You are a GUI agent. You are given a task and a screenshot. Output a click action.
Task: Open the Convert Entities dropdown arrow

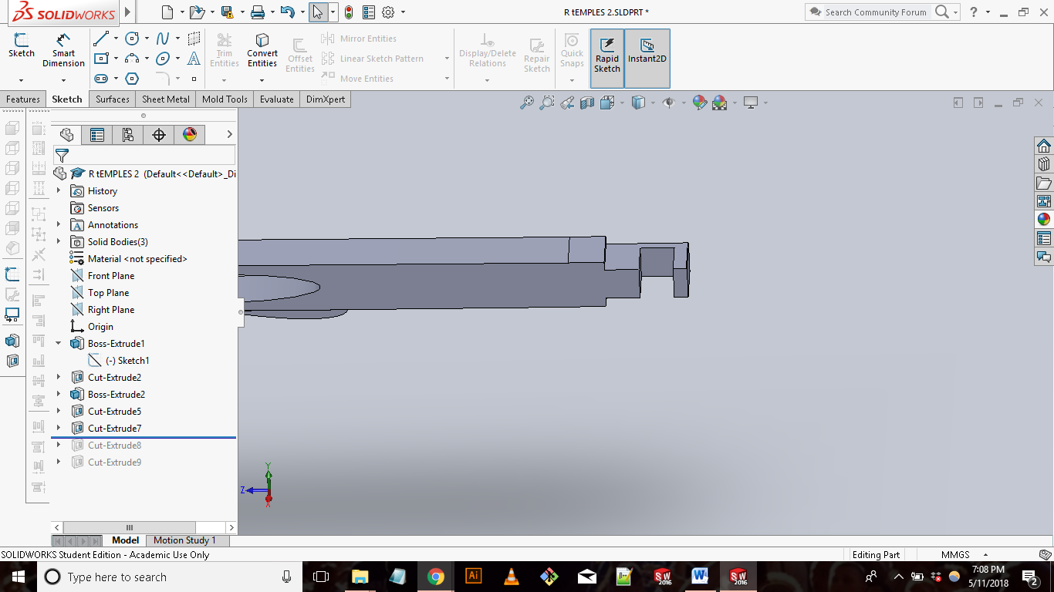click(262, 79)
